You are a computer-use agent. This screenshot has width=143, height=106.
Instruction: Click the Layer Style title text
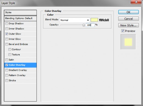pos(8,3)
